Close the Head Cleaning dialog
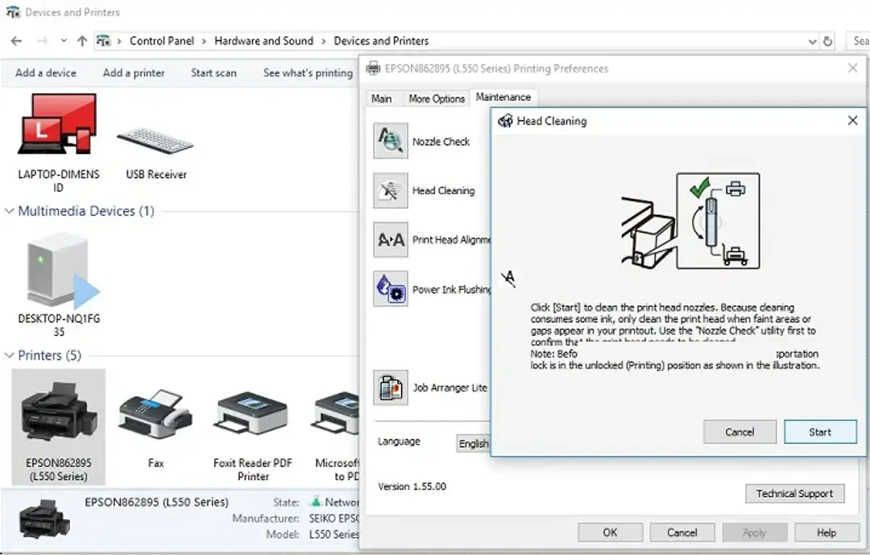 pyautogui.click(x=853, y=121)
